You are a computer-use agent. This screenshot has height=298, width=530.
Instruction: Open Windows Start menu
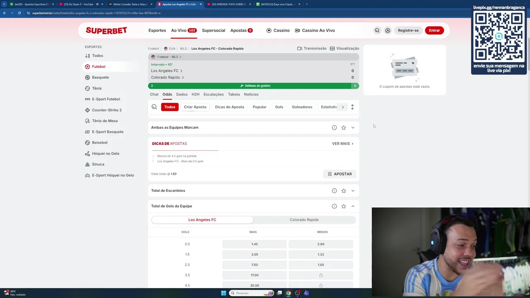(x=224, y=293)
